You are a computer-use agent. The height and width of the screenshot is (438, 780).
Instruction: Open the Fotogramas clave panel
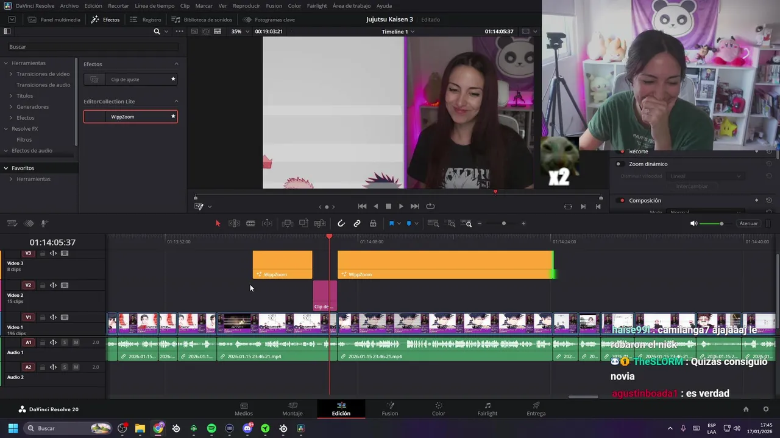point(269,19)
